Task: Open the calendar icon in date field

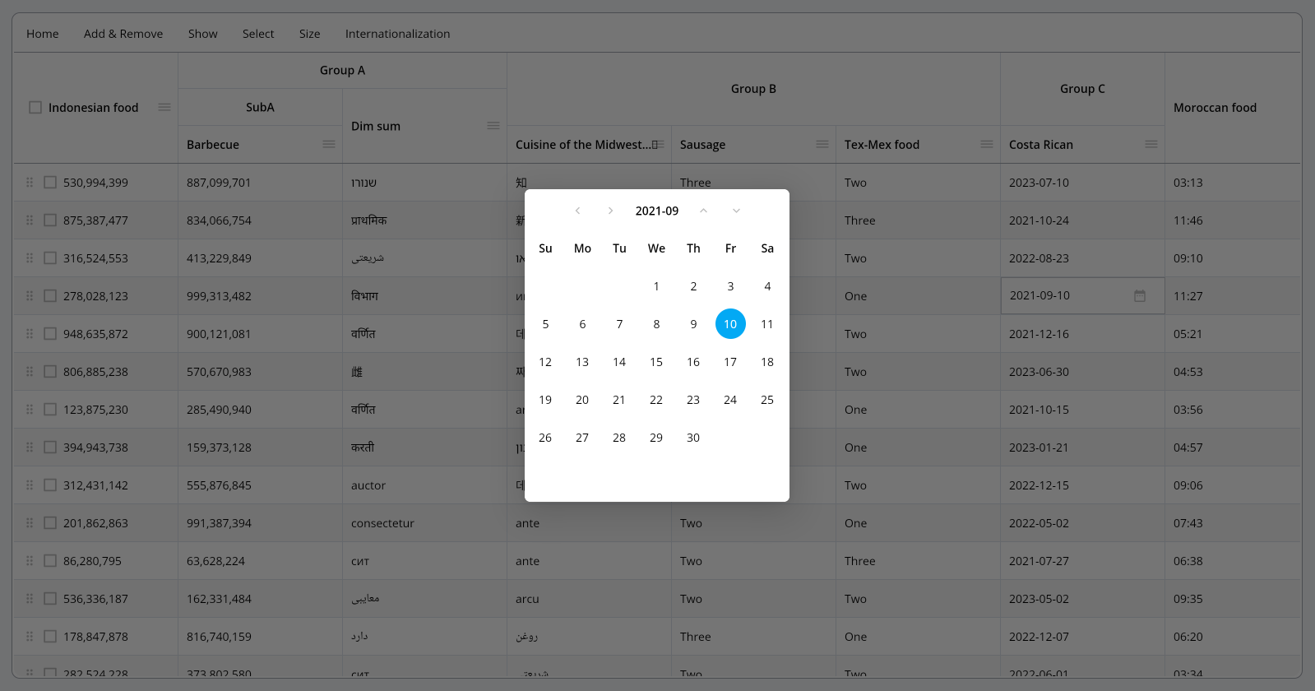Action: [1140, 296]
